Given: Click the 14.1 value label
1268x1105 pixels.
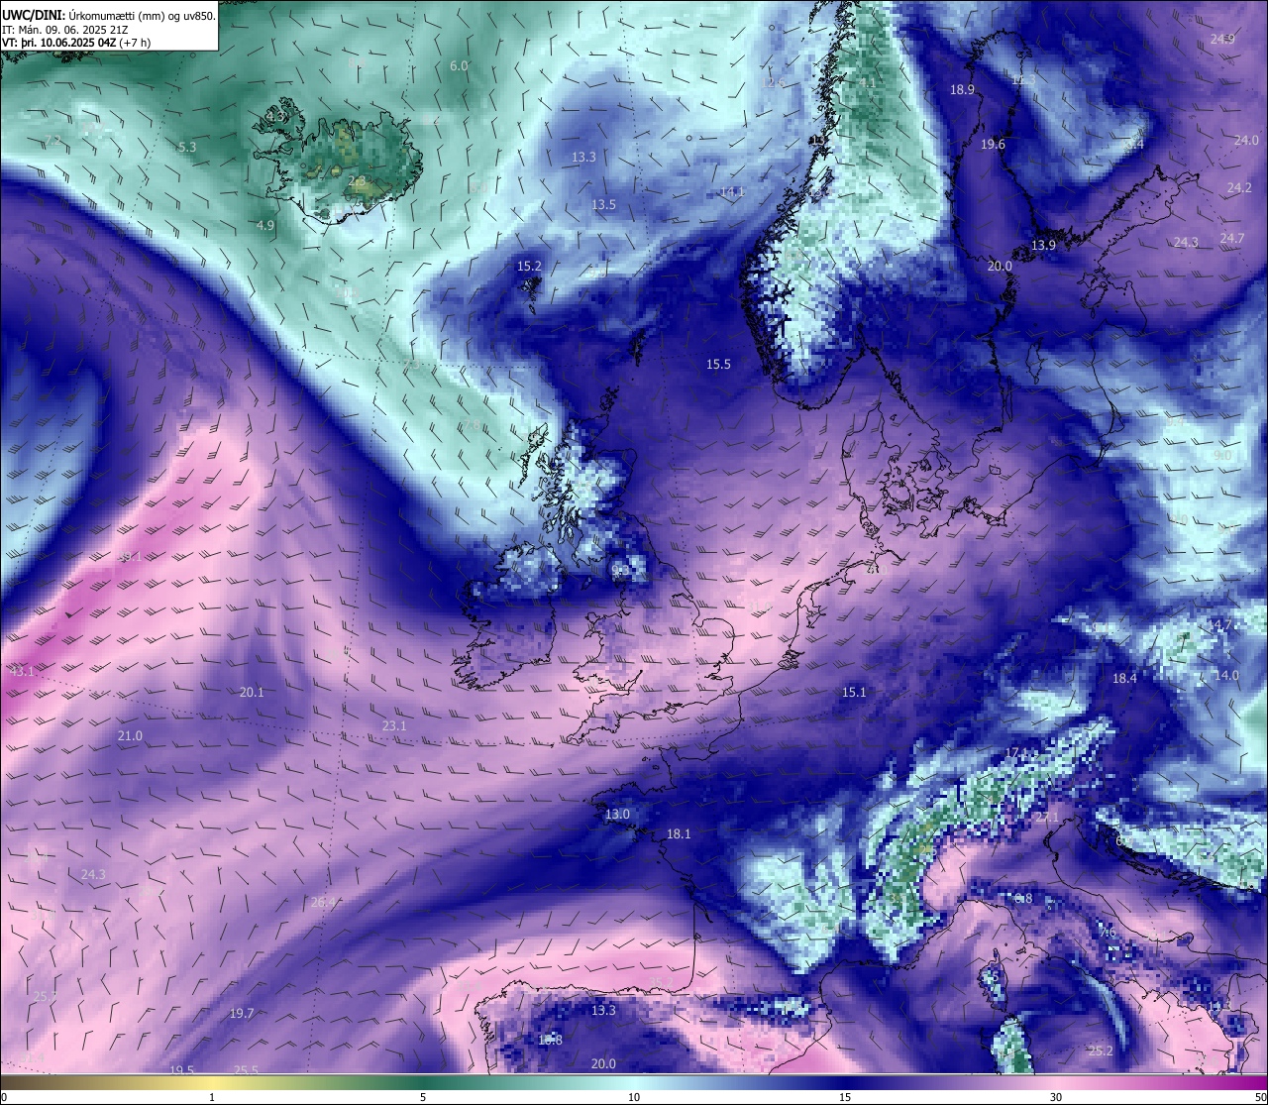Looking at the screenshot, I should coord(732,192).
